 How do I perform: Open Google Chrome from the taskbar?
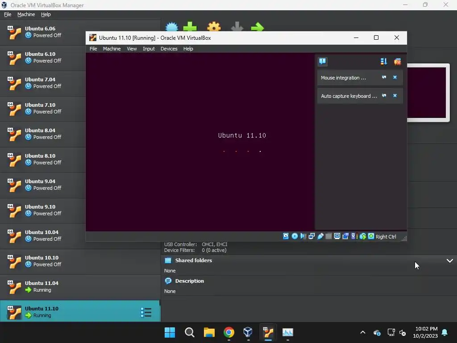(x=229, y=332)
